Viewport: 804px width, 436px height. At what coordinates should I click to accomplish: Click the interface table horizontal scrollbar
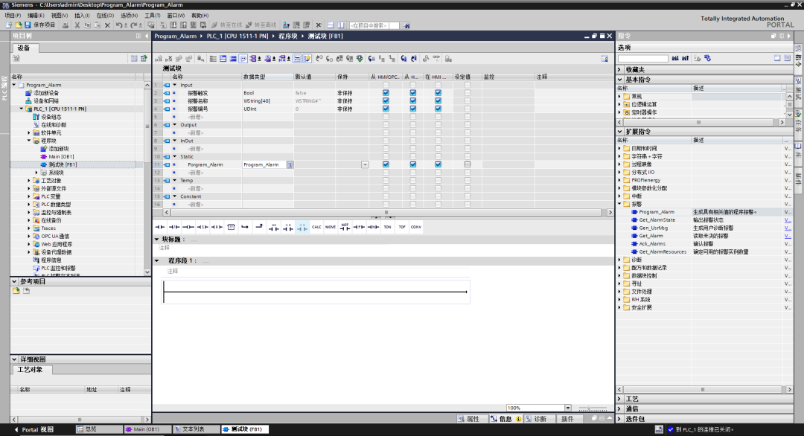click(x=386, y=212)
